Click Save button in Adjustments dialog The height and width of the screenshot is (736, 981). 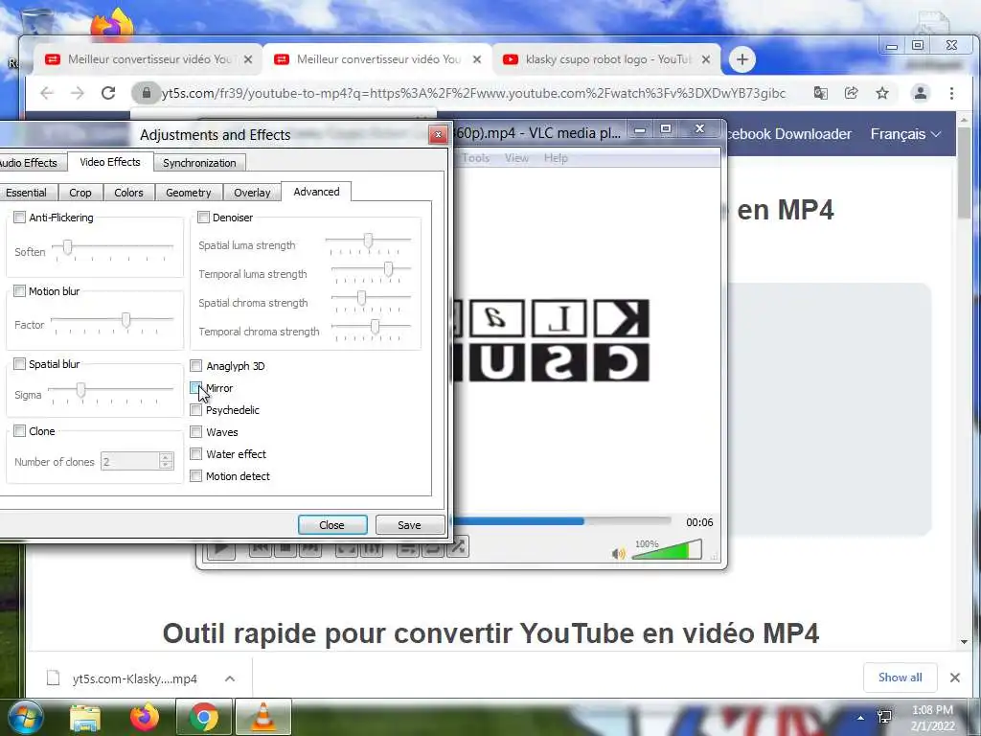point(410,524)
